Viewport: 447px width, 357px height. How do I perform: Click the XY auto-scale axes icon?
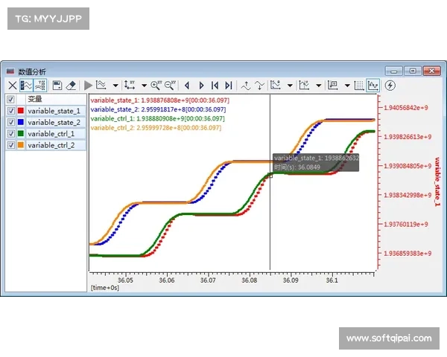point(130,85)
